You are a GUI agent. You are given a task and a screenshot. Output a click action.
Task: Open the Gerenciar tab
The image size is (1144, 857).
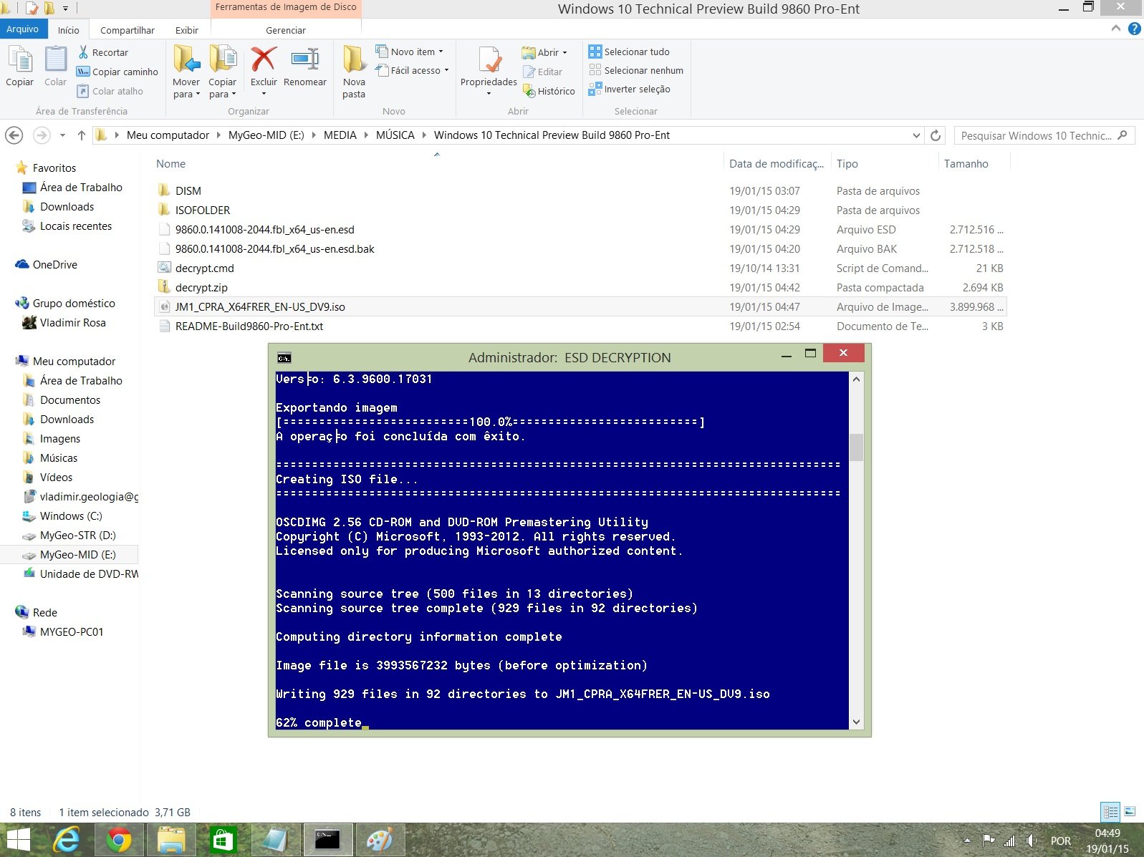pos(286,30)
